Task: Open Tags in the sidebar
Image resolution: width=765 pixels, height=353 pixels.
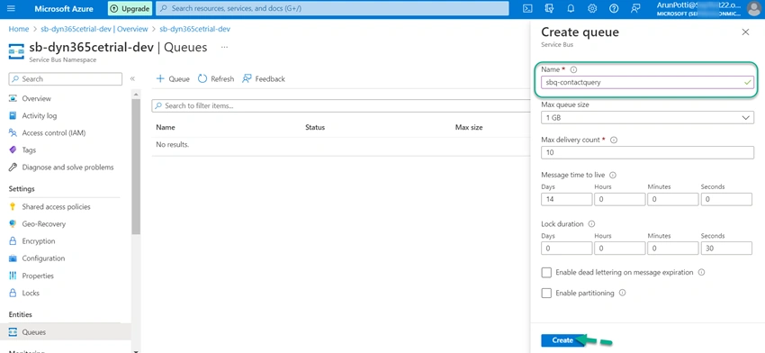Action: (x=29, y=149)
